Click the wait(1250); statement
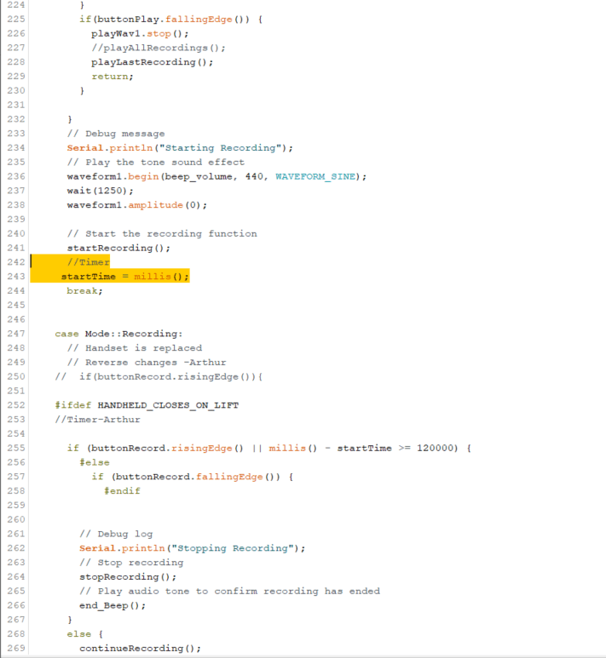The image size is (606, 658). [x=100, y=191]
